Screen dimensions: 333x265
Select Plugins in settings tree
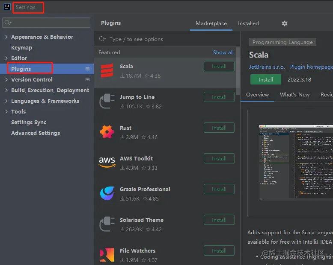click(47, 69)
